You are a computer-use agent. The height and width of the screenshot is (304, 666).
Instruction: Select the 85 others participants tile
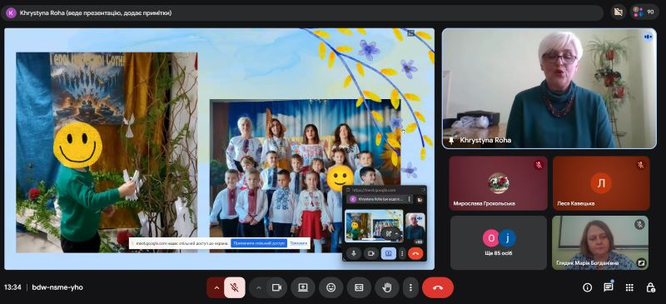(499, 242)
